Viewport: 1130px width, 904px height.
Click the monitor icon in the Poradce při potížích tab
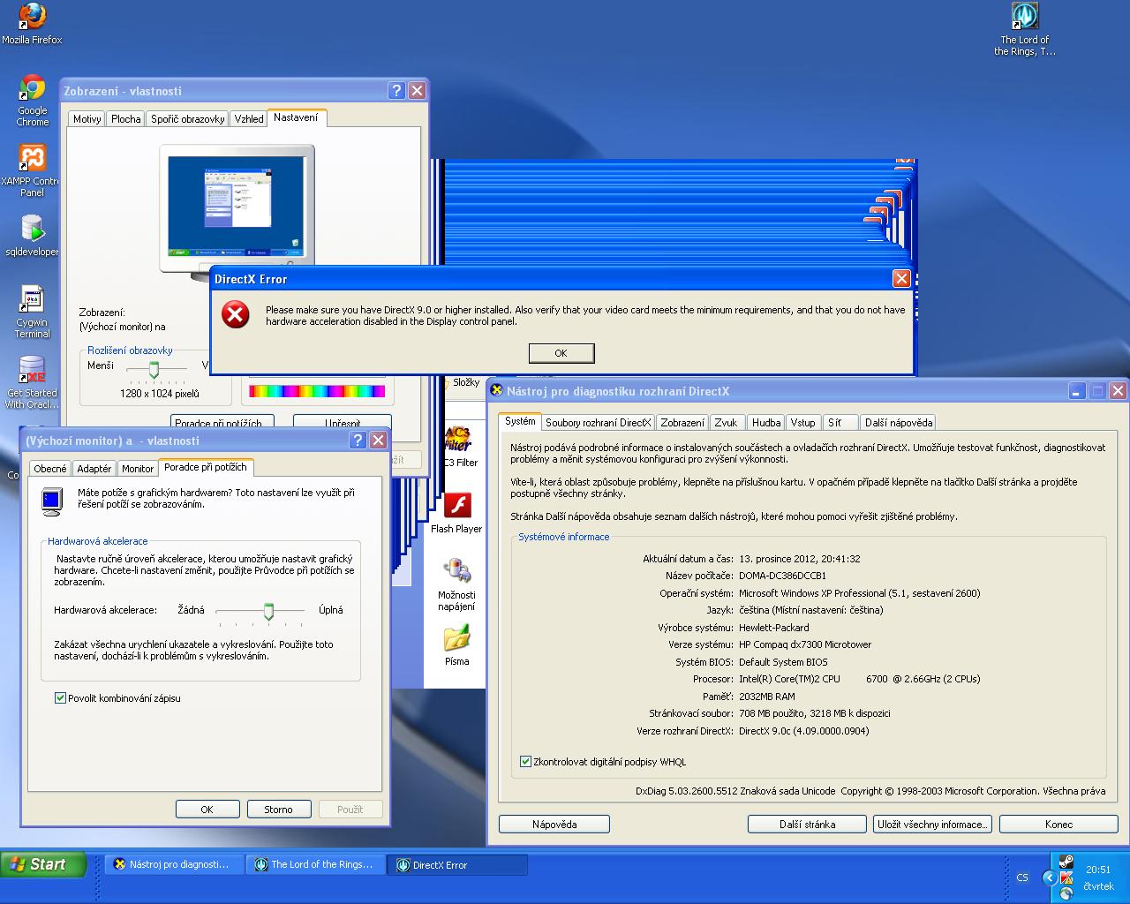pyautogui.click(x=51, y=501)
